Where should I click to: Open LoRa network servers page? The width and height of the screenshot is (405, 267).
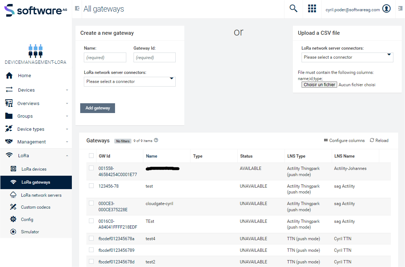coord(41,195)
